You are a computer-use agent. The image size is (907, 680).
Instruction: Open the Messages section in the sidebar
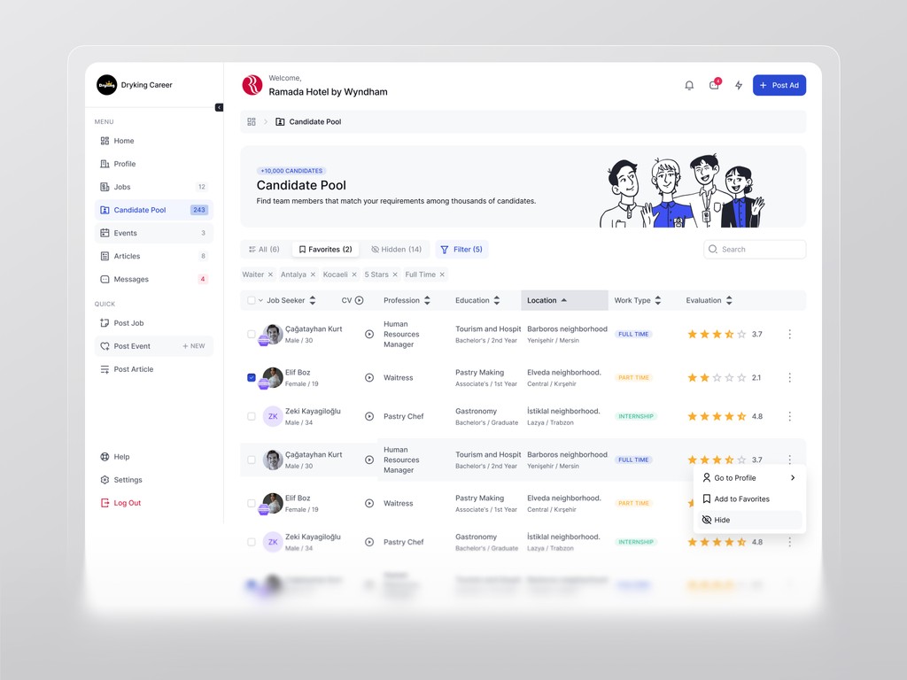pos(131,278)
